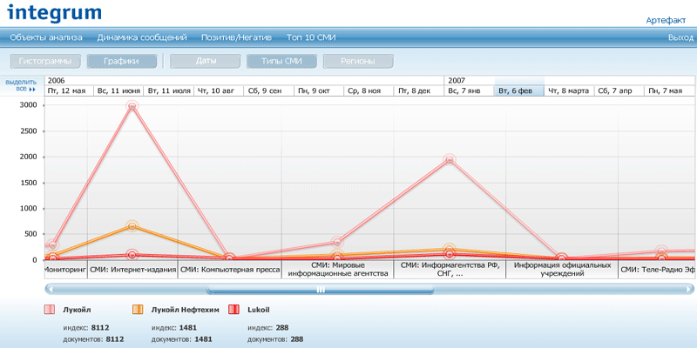Group the chart by Даты

point(206,61)
